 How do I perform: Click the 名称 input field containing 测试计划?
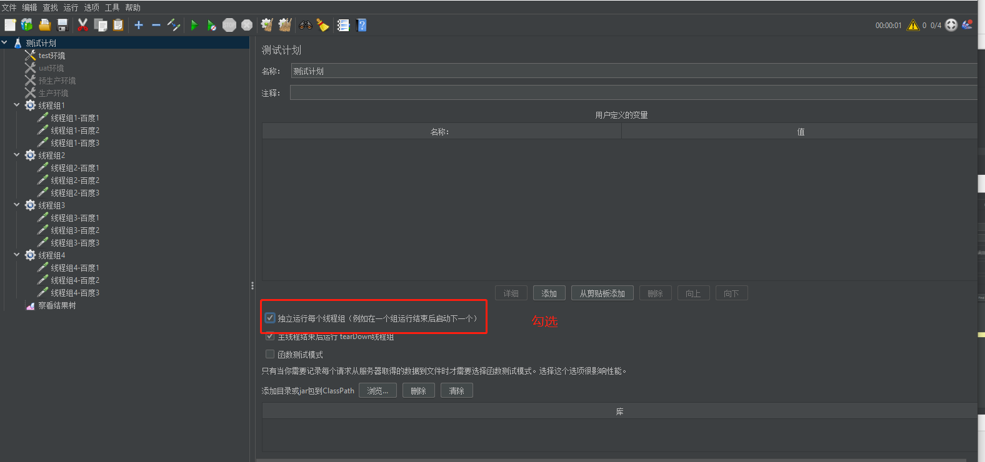click(x=634, y=71)
